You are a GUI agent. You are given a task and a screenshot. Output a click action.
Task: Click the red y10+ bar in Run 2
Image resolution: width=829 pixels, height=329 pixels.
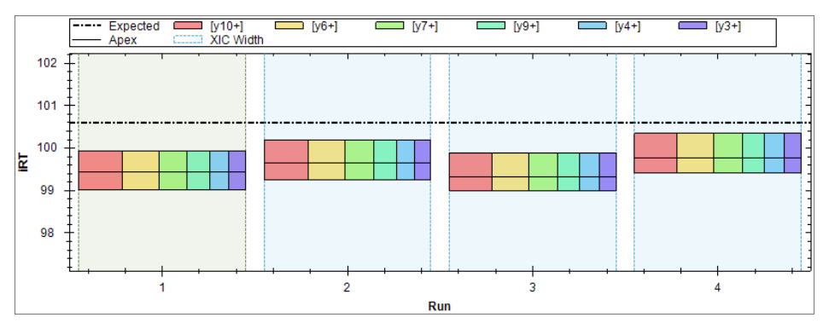tap(286, 159)
